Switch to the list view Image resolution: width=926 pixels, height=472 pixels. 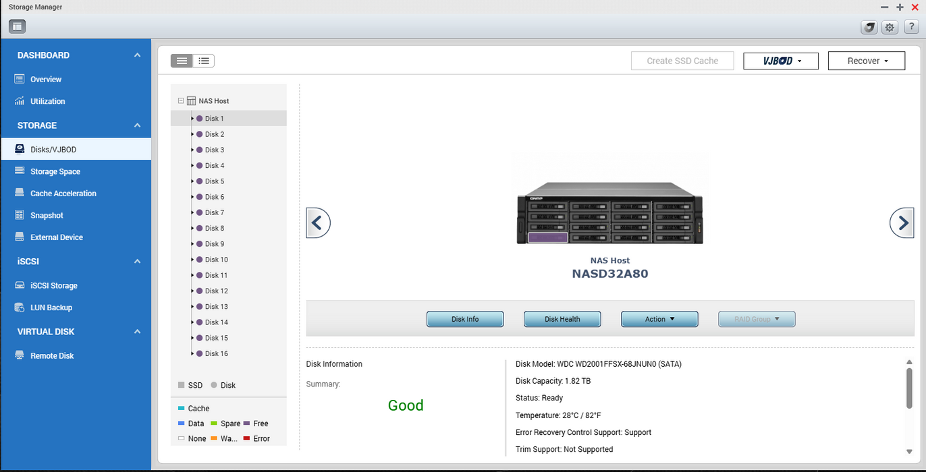point(203,61)
